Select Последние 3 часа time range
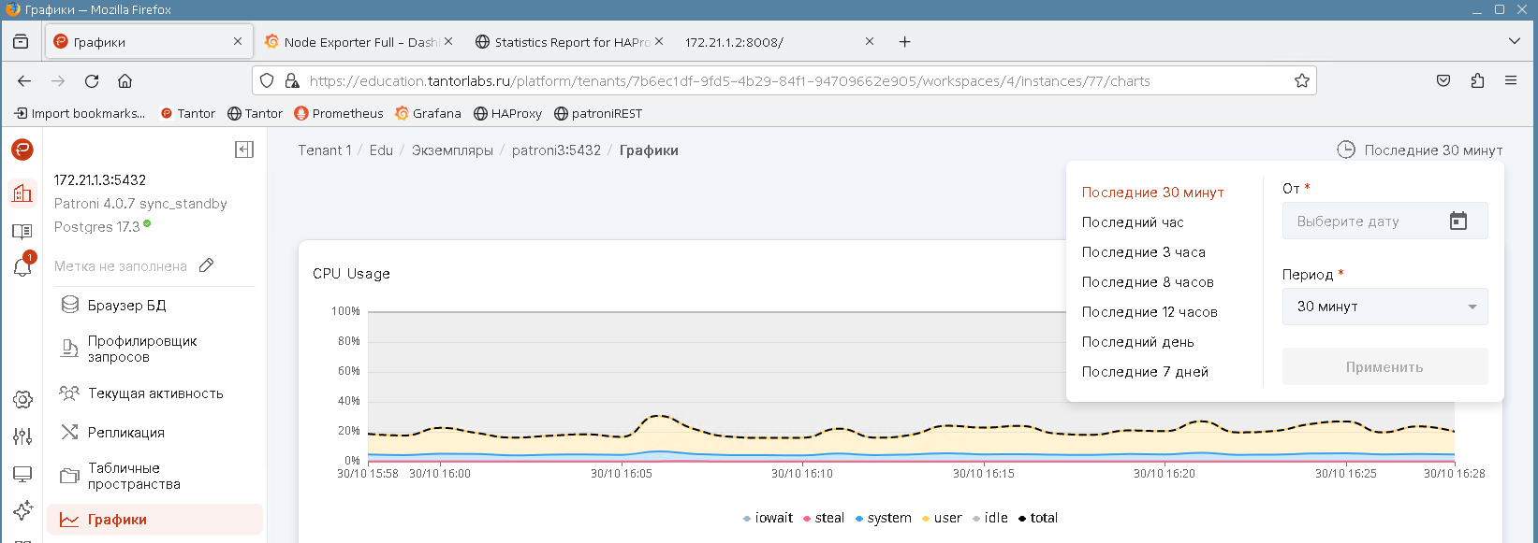 [x=1143, y=252]
